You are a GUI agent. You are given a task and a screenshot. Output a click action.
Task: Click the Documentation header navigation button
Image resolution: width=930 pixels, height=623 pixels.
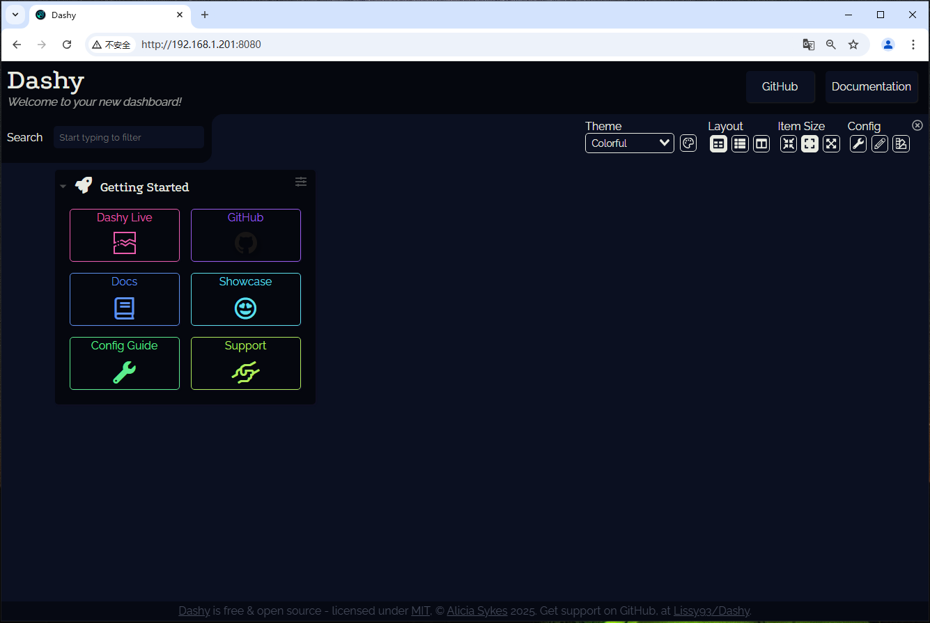[x=871, y=87]
